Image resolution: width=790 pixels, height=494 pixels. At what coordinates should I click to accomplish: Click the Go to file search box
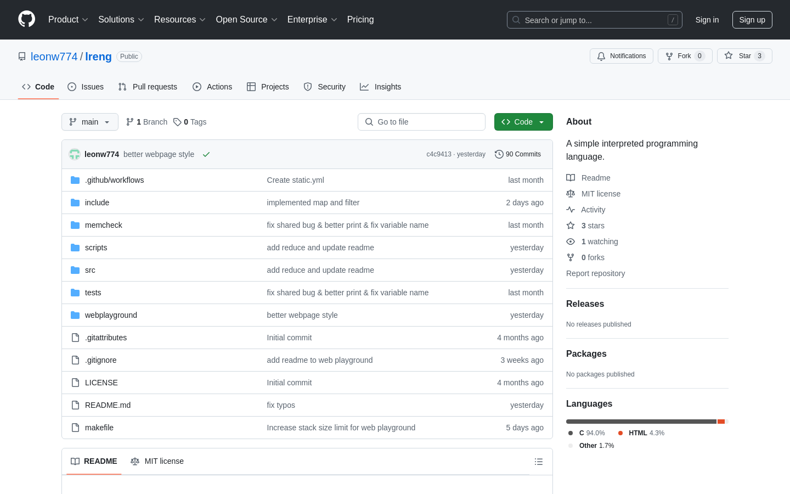click(x=421, y=122)
